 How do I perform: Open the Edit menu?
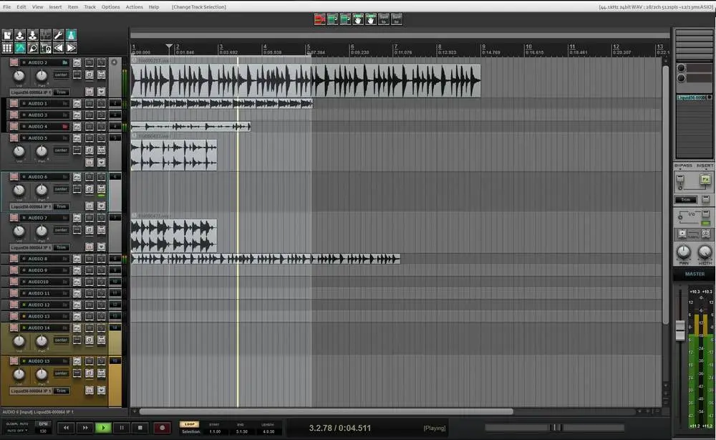click(x=21, y=7)
